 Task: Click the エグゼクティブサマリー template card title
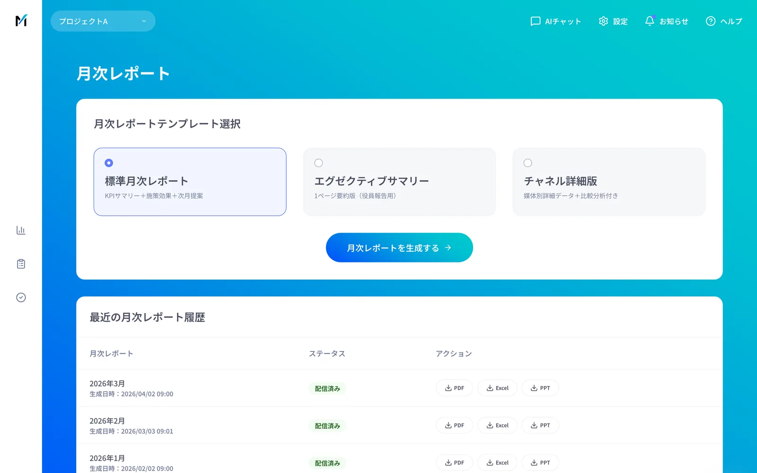(x=371, y=181)
